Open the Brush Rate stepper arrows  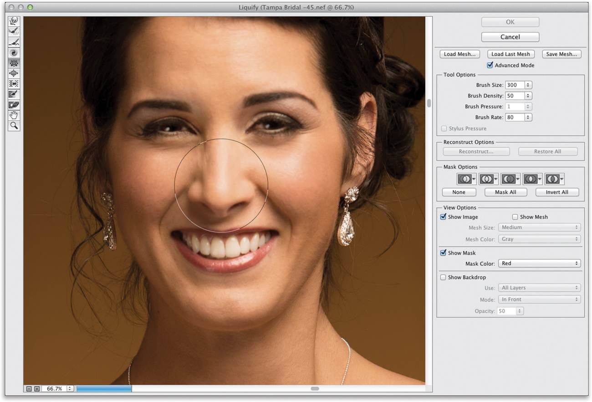point(528,117)
